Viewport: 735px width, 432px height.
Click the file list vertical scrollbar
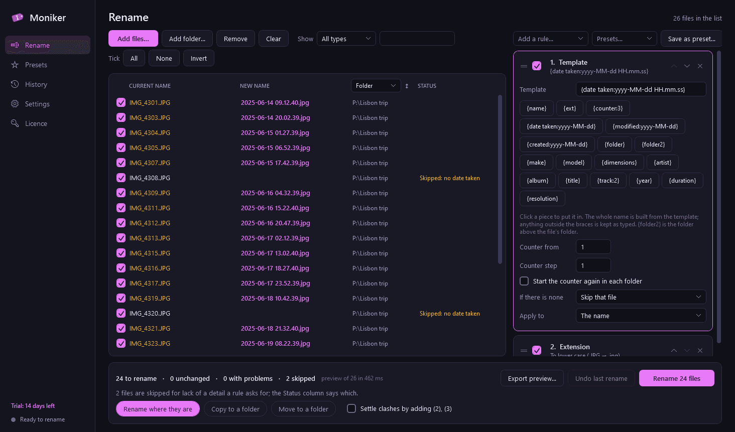tap(500, 179)
